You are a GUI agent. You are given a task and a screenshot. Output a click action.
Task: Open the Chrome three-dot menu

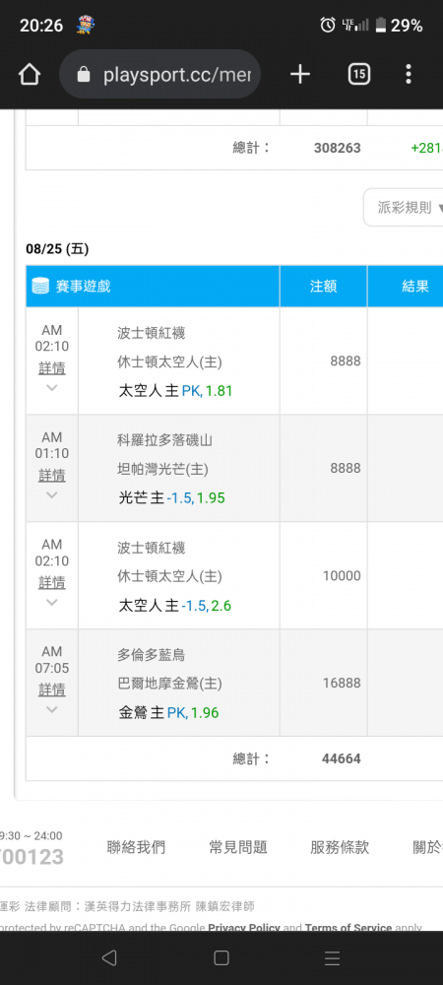click(409, 75)
